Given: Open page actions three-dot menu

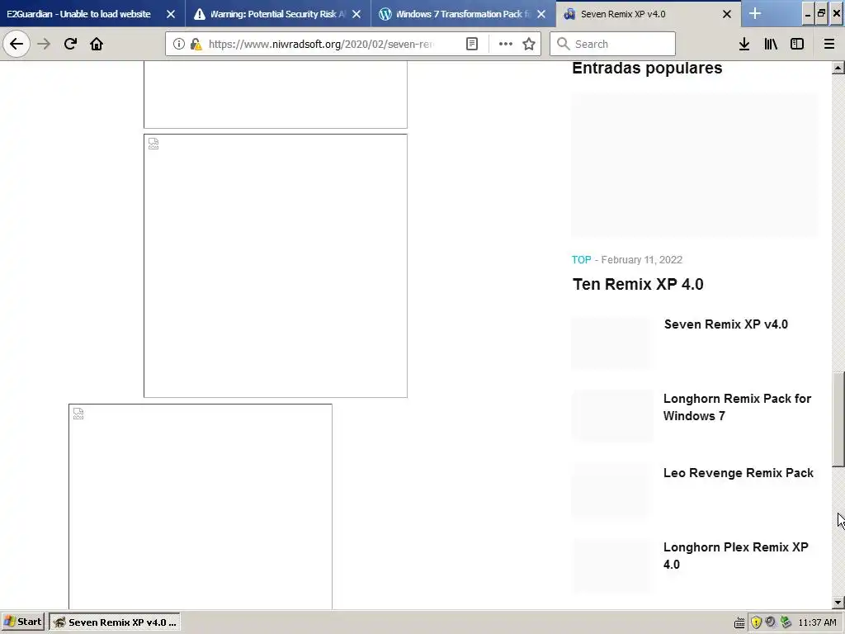Looking at the screenshot, I should point(506,44).
